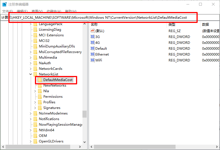Viewport: 220px width, 150px height.
Task: Select the (默认) string value icon
Action: click(93, 31)
